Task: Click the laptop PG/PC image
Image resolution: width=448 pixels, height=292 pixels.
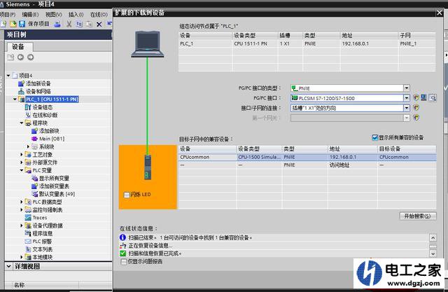Action: pos(148,44)
